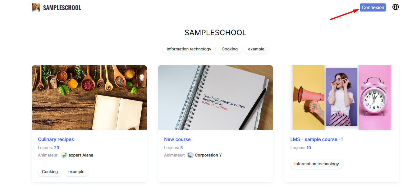Click the SAMPLESCHOOL logo image in header
This screenshot has width=412, height=192.
tap(36, 7)
